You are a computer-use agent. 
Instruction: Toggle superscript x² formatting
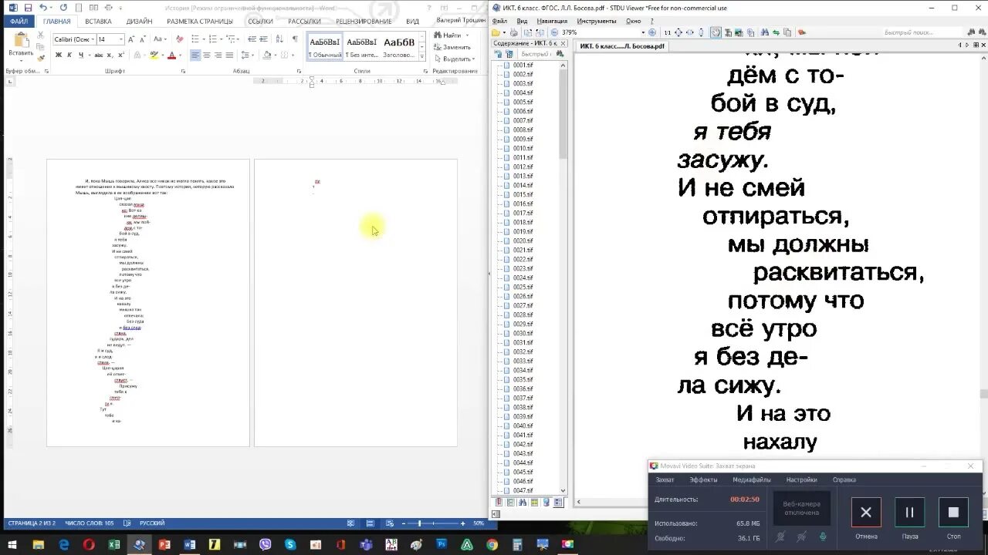(x=121, y=55)
